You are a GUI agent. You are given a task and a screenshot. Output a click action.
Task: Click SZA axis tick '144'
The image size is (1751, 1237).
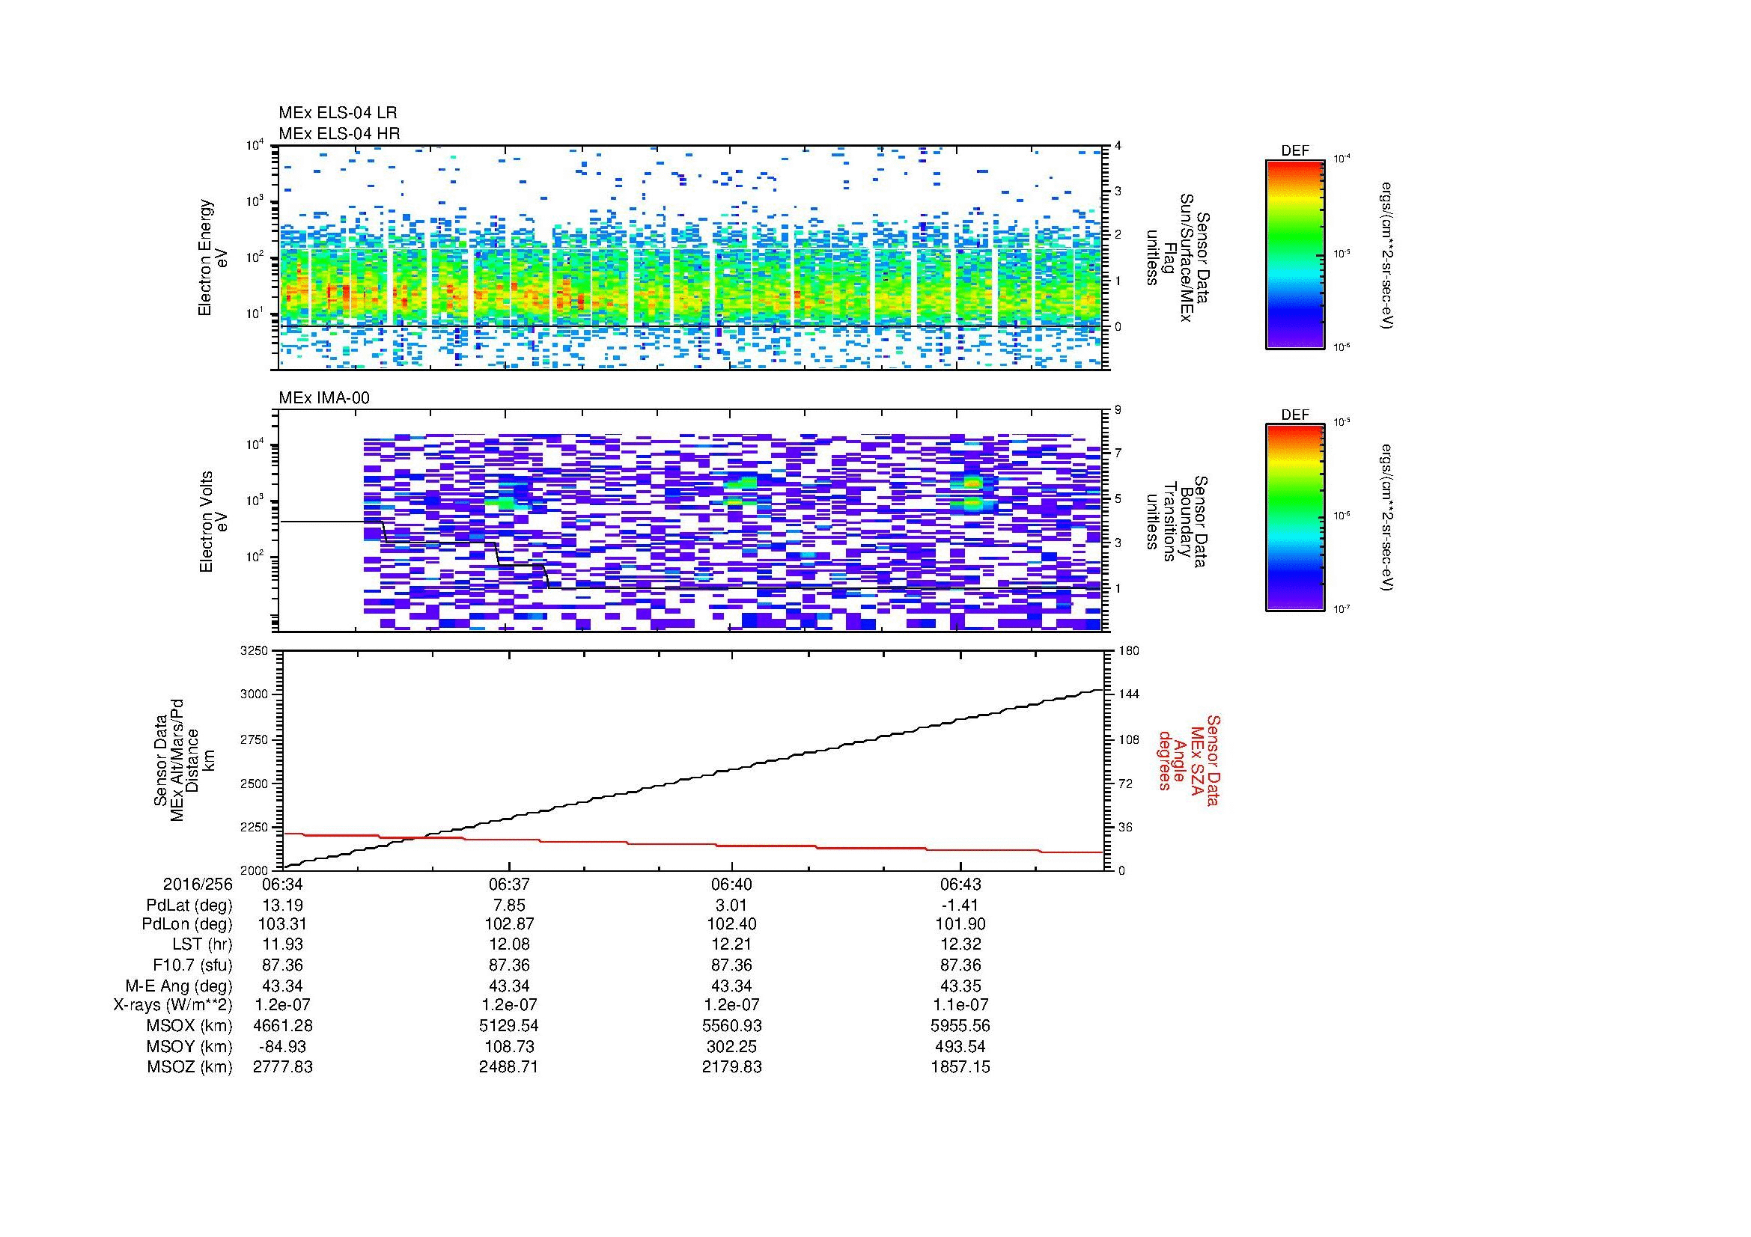point(1128,695)
